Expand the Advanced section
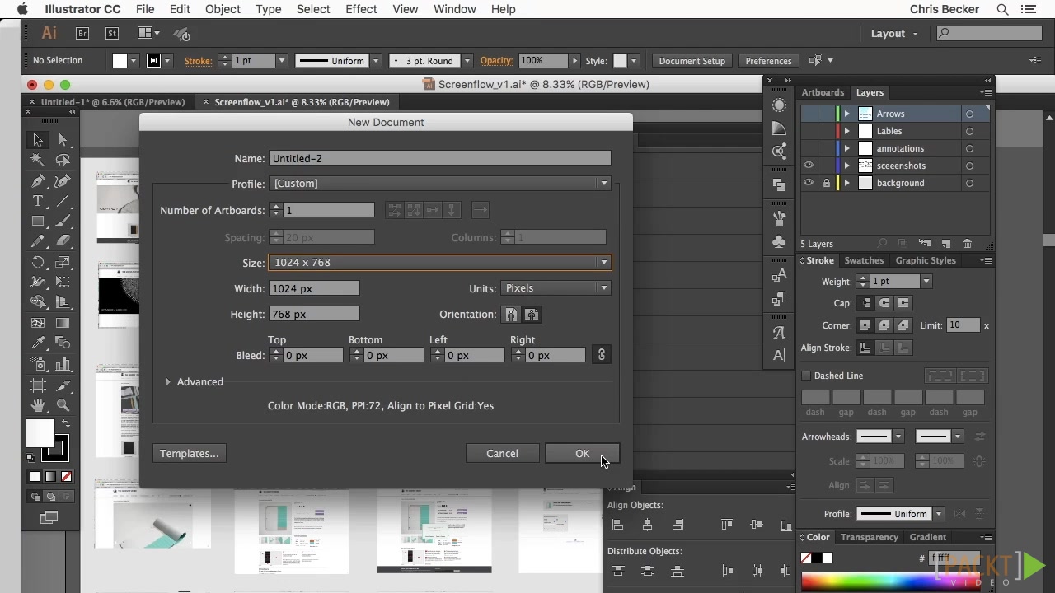Viewport: 1055px width, 593px height. [168, 382]
